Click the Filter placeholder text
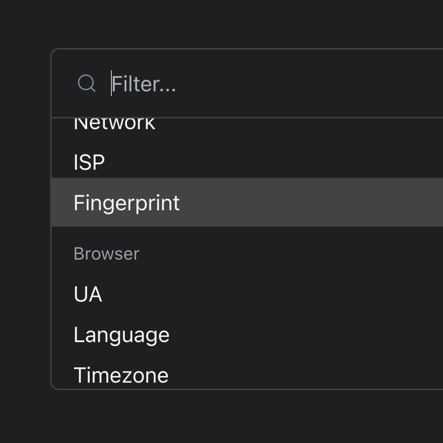 pyautogui.click(x=144, y=84)
